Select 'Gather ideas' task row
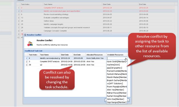This screenshot has height=107, width=179. 96,21
